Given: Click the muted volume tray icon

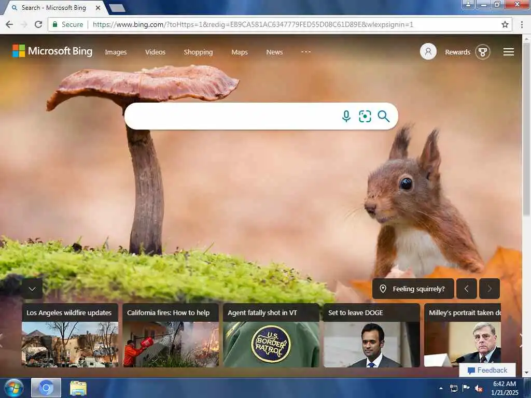Looking at the screenshot, I should point(479,388).
